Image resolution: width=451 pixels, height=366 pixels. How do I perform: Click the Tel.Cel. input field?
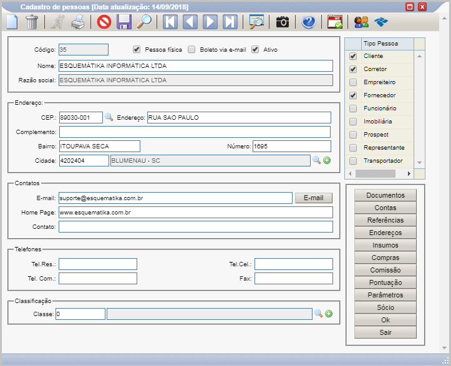coord(294,264)
